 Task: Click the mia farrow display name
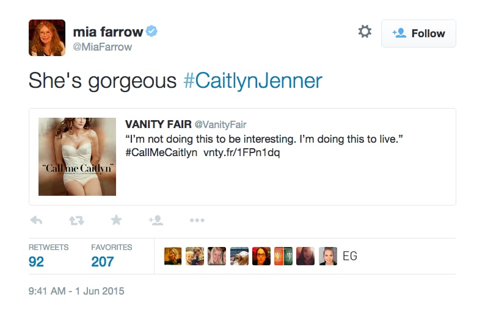tap(108, 32)
